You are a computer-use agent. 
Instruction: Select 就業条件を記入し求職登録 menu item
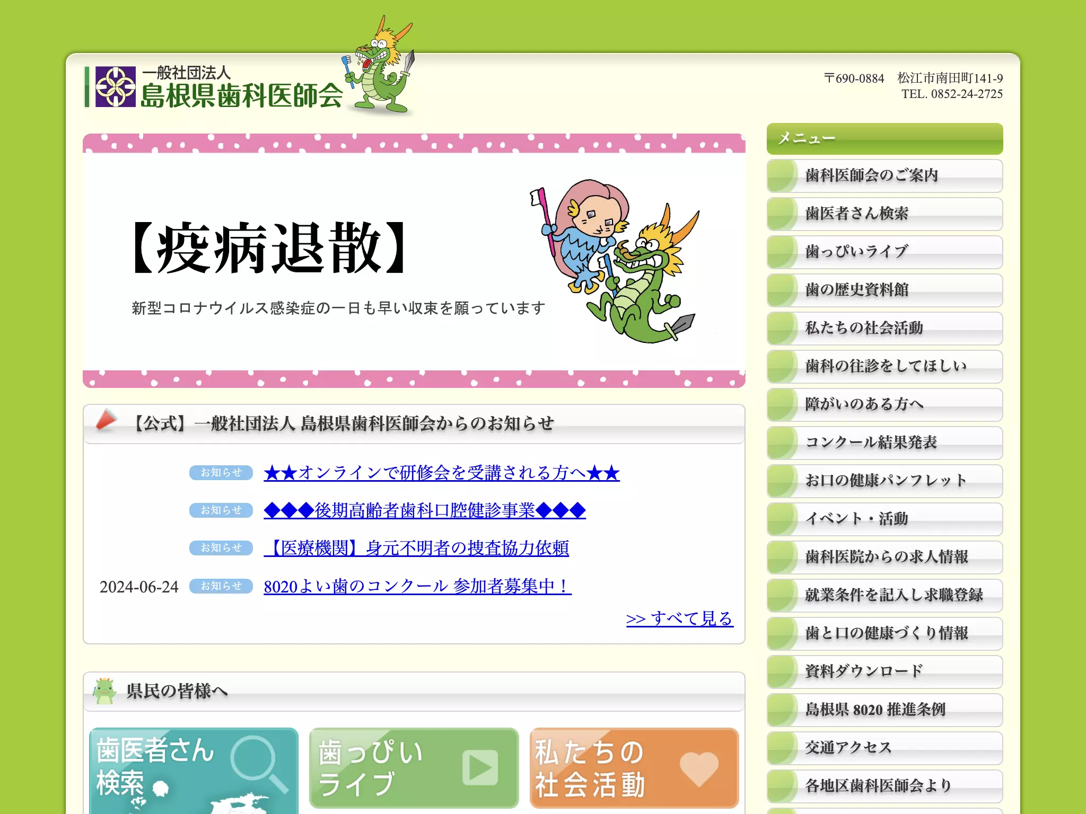pyautogui.click(x=884, y=595)
